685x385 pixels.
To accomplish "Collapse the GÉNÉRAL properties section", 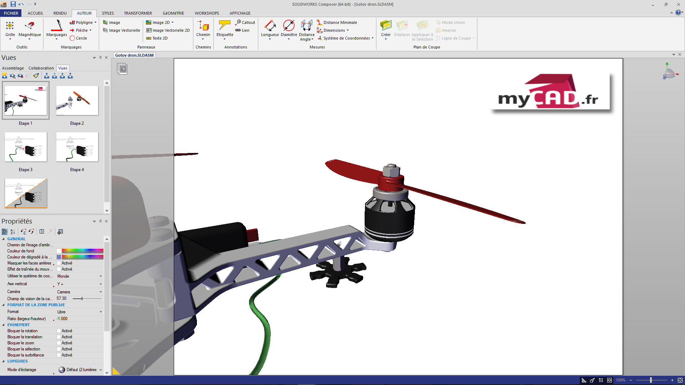I will click(x=4, y=239).
